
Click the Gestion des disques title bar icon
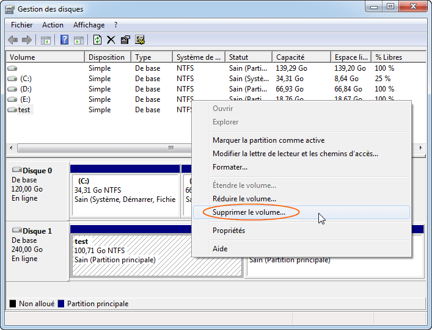click(10, 9)
